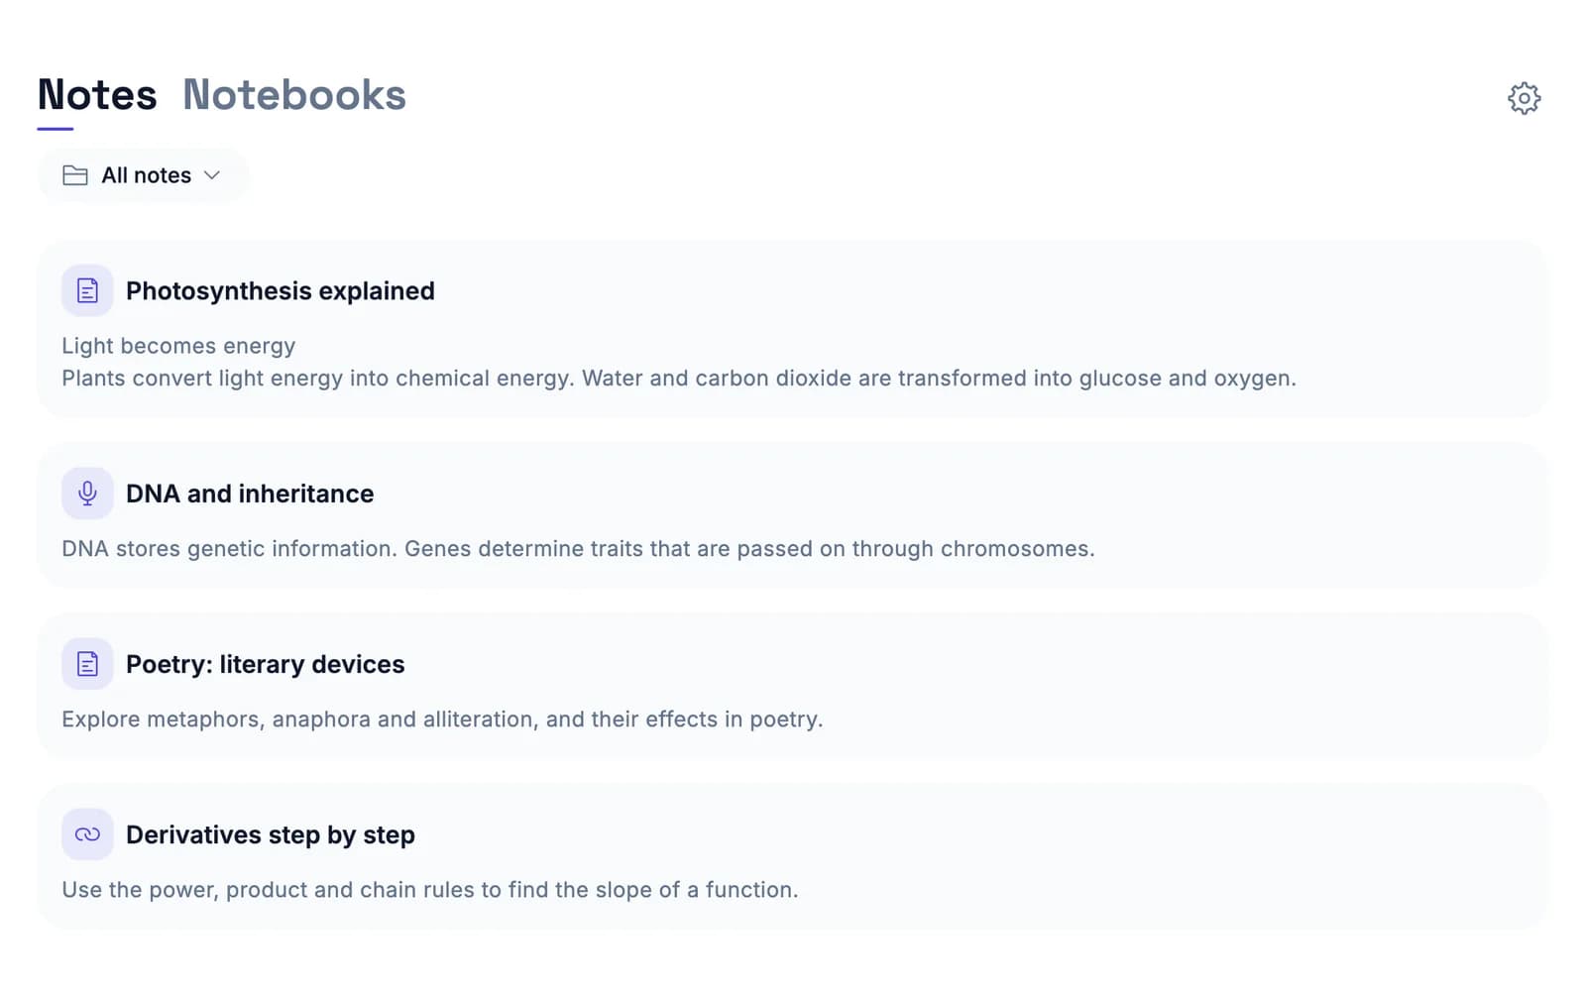
Task: Open the Poetry: literary devices title
Action: pos(266,664)
